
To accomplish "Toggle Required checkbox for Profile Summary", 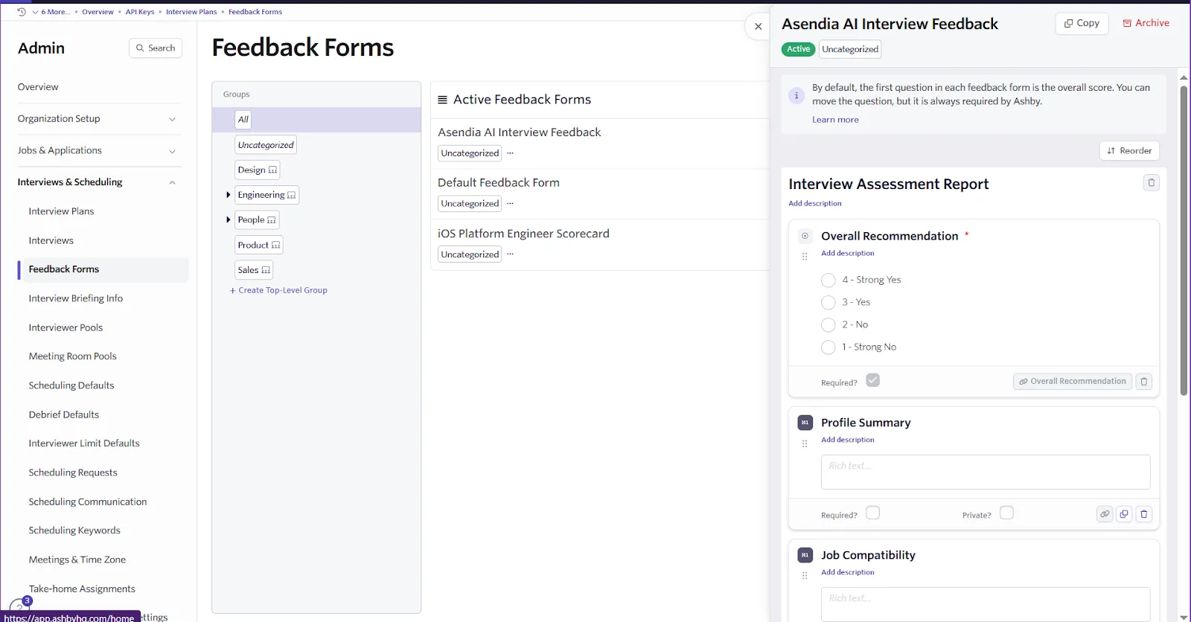I will 873,513.
